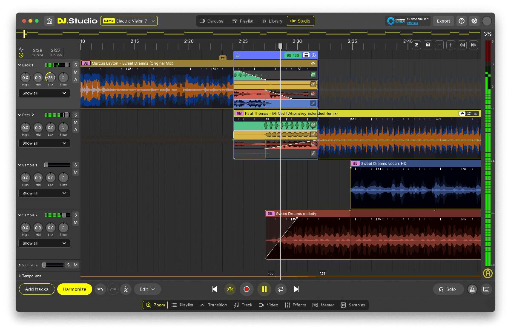Mute Deck 2 with the M button

click(76, 122)
